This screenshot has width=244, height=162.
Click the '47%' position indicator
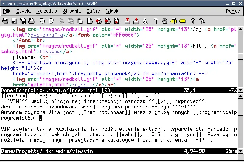[x=233, y=90]
